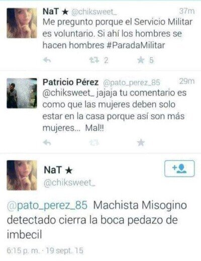Open the #ParadaMilitar hashtag
The width and height of the screenshot is (201, 261).
click(136, 45)
